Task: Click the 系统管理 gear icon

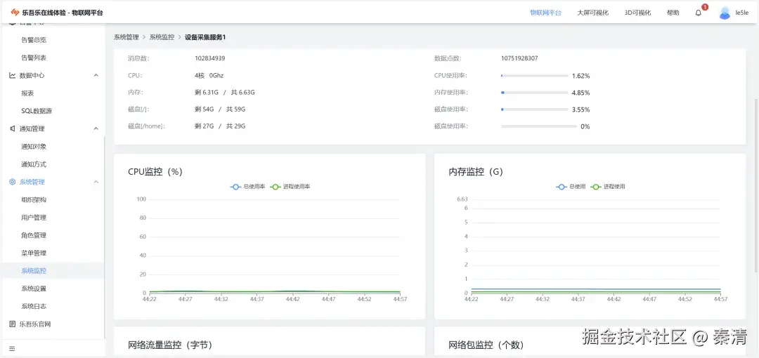Action: pos(13,182)
